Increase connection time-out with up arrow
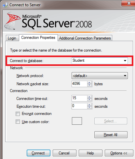Screen dimensions: 135x159 89,97
